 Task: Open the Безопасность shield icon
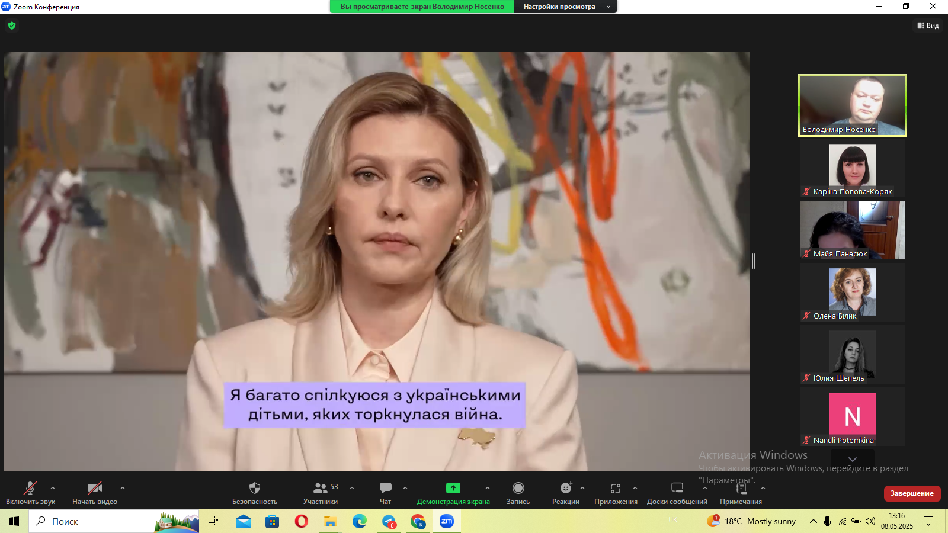click(255, 488)
